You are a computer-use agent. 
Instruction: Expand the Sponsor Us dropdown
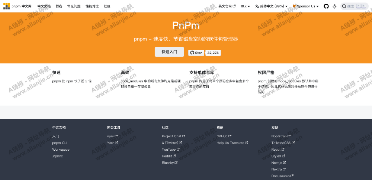305,6
